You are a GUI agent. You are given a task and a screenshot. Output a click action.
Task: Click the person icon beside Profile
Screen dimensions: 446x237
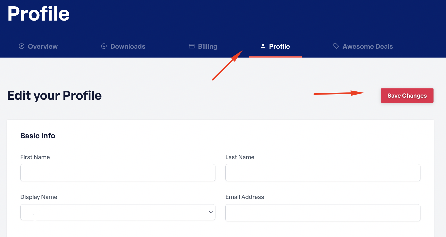(263, 46)
